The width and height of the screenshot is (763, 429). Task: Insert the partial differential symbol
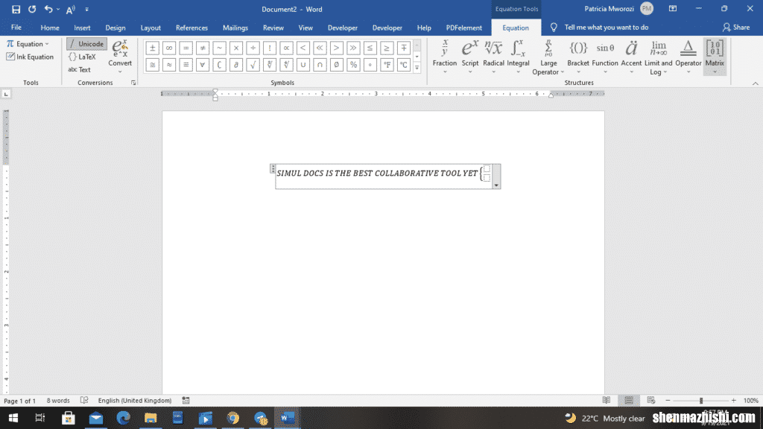(x=236, y=65)
